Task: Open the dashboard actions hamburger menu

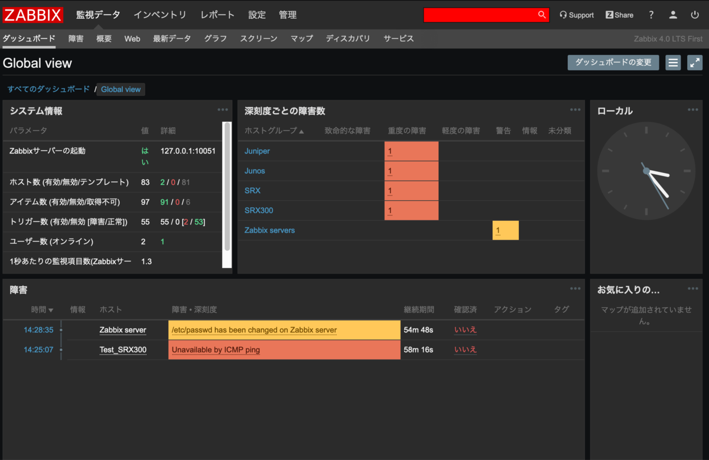Action: tap(673, 63)
